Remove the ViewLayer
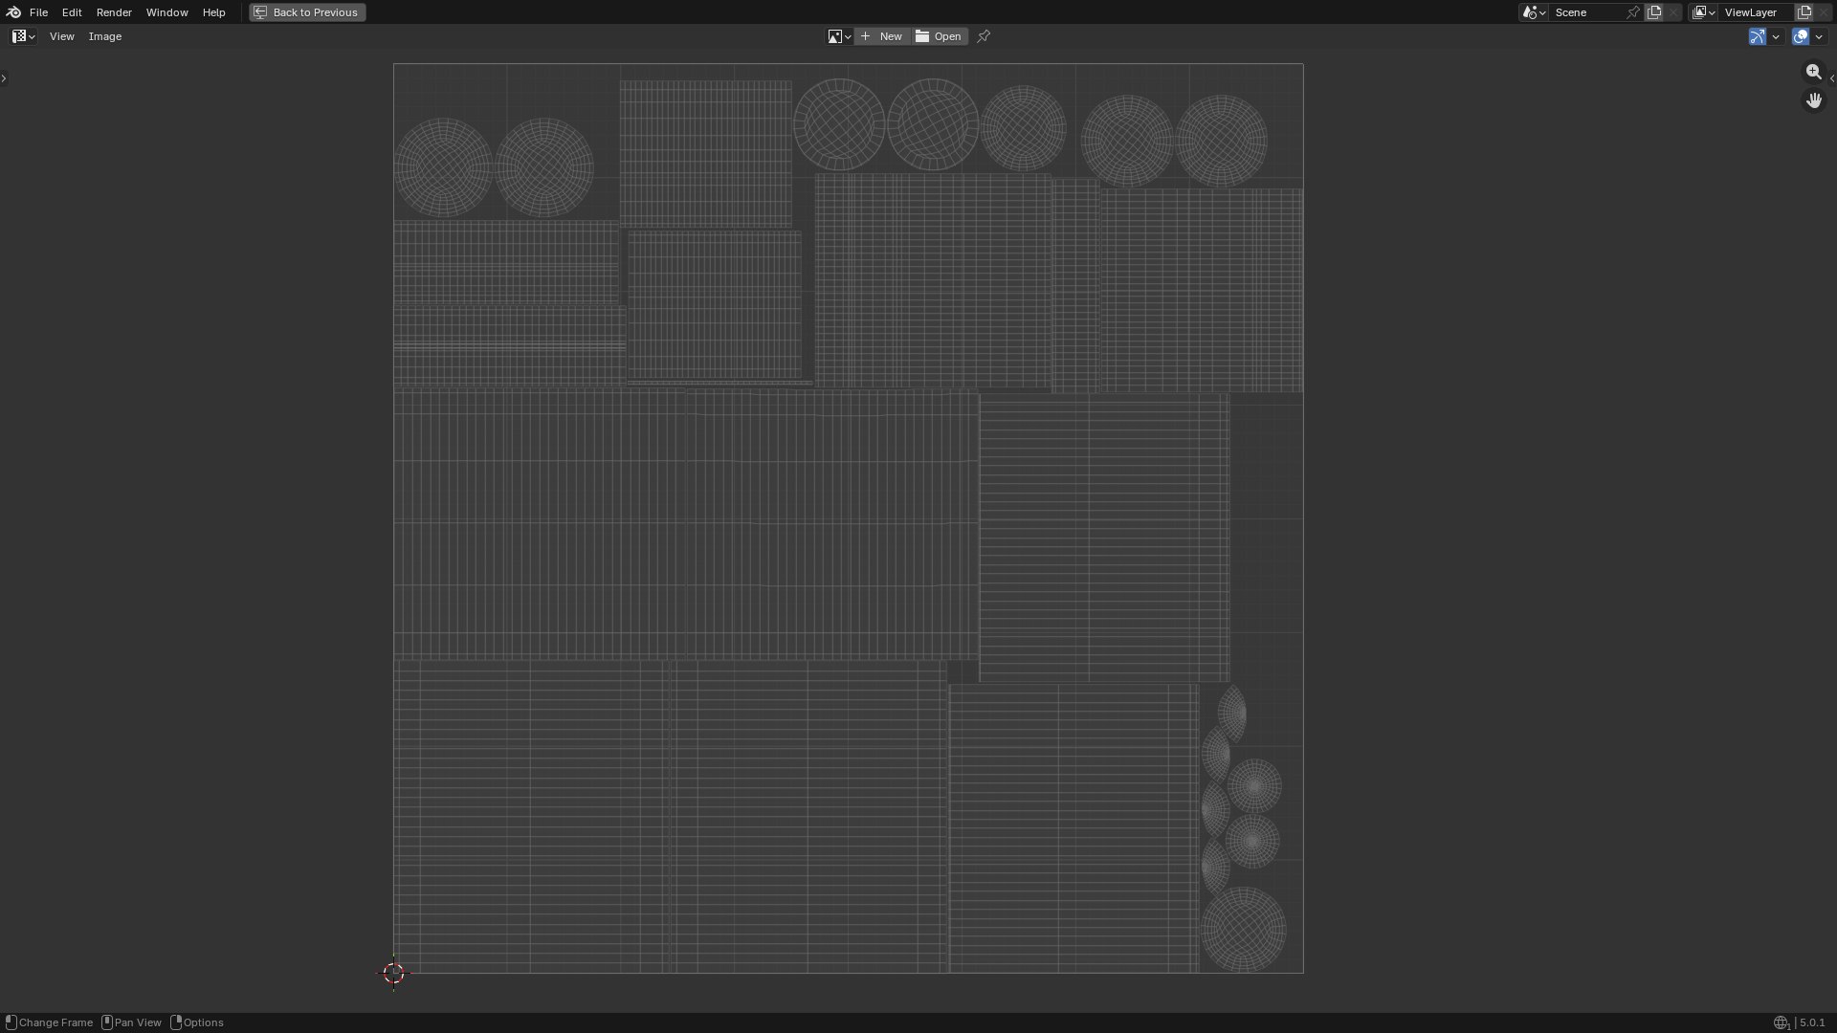Screen dimensions: 1837x1033 [1824, 12]
